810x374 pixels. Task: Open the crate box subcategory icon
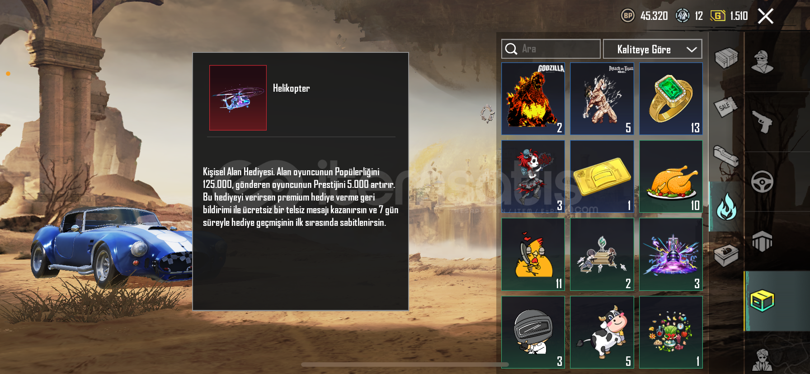[x=726, y=58]
